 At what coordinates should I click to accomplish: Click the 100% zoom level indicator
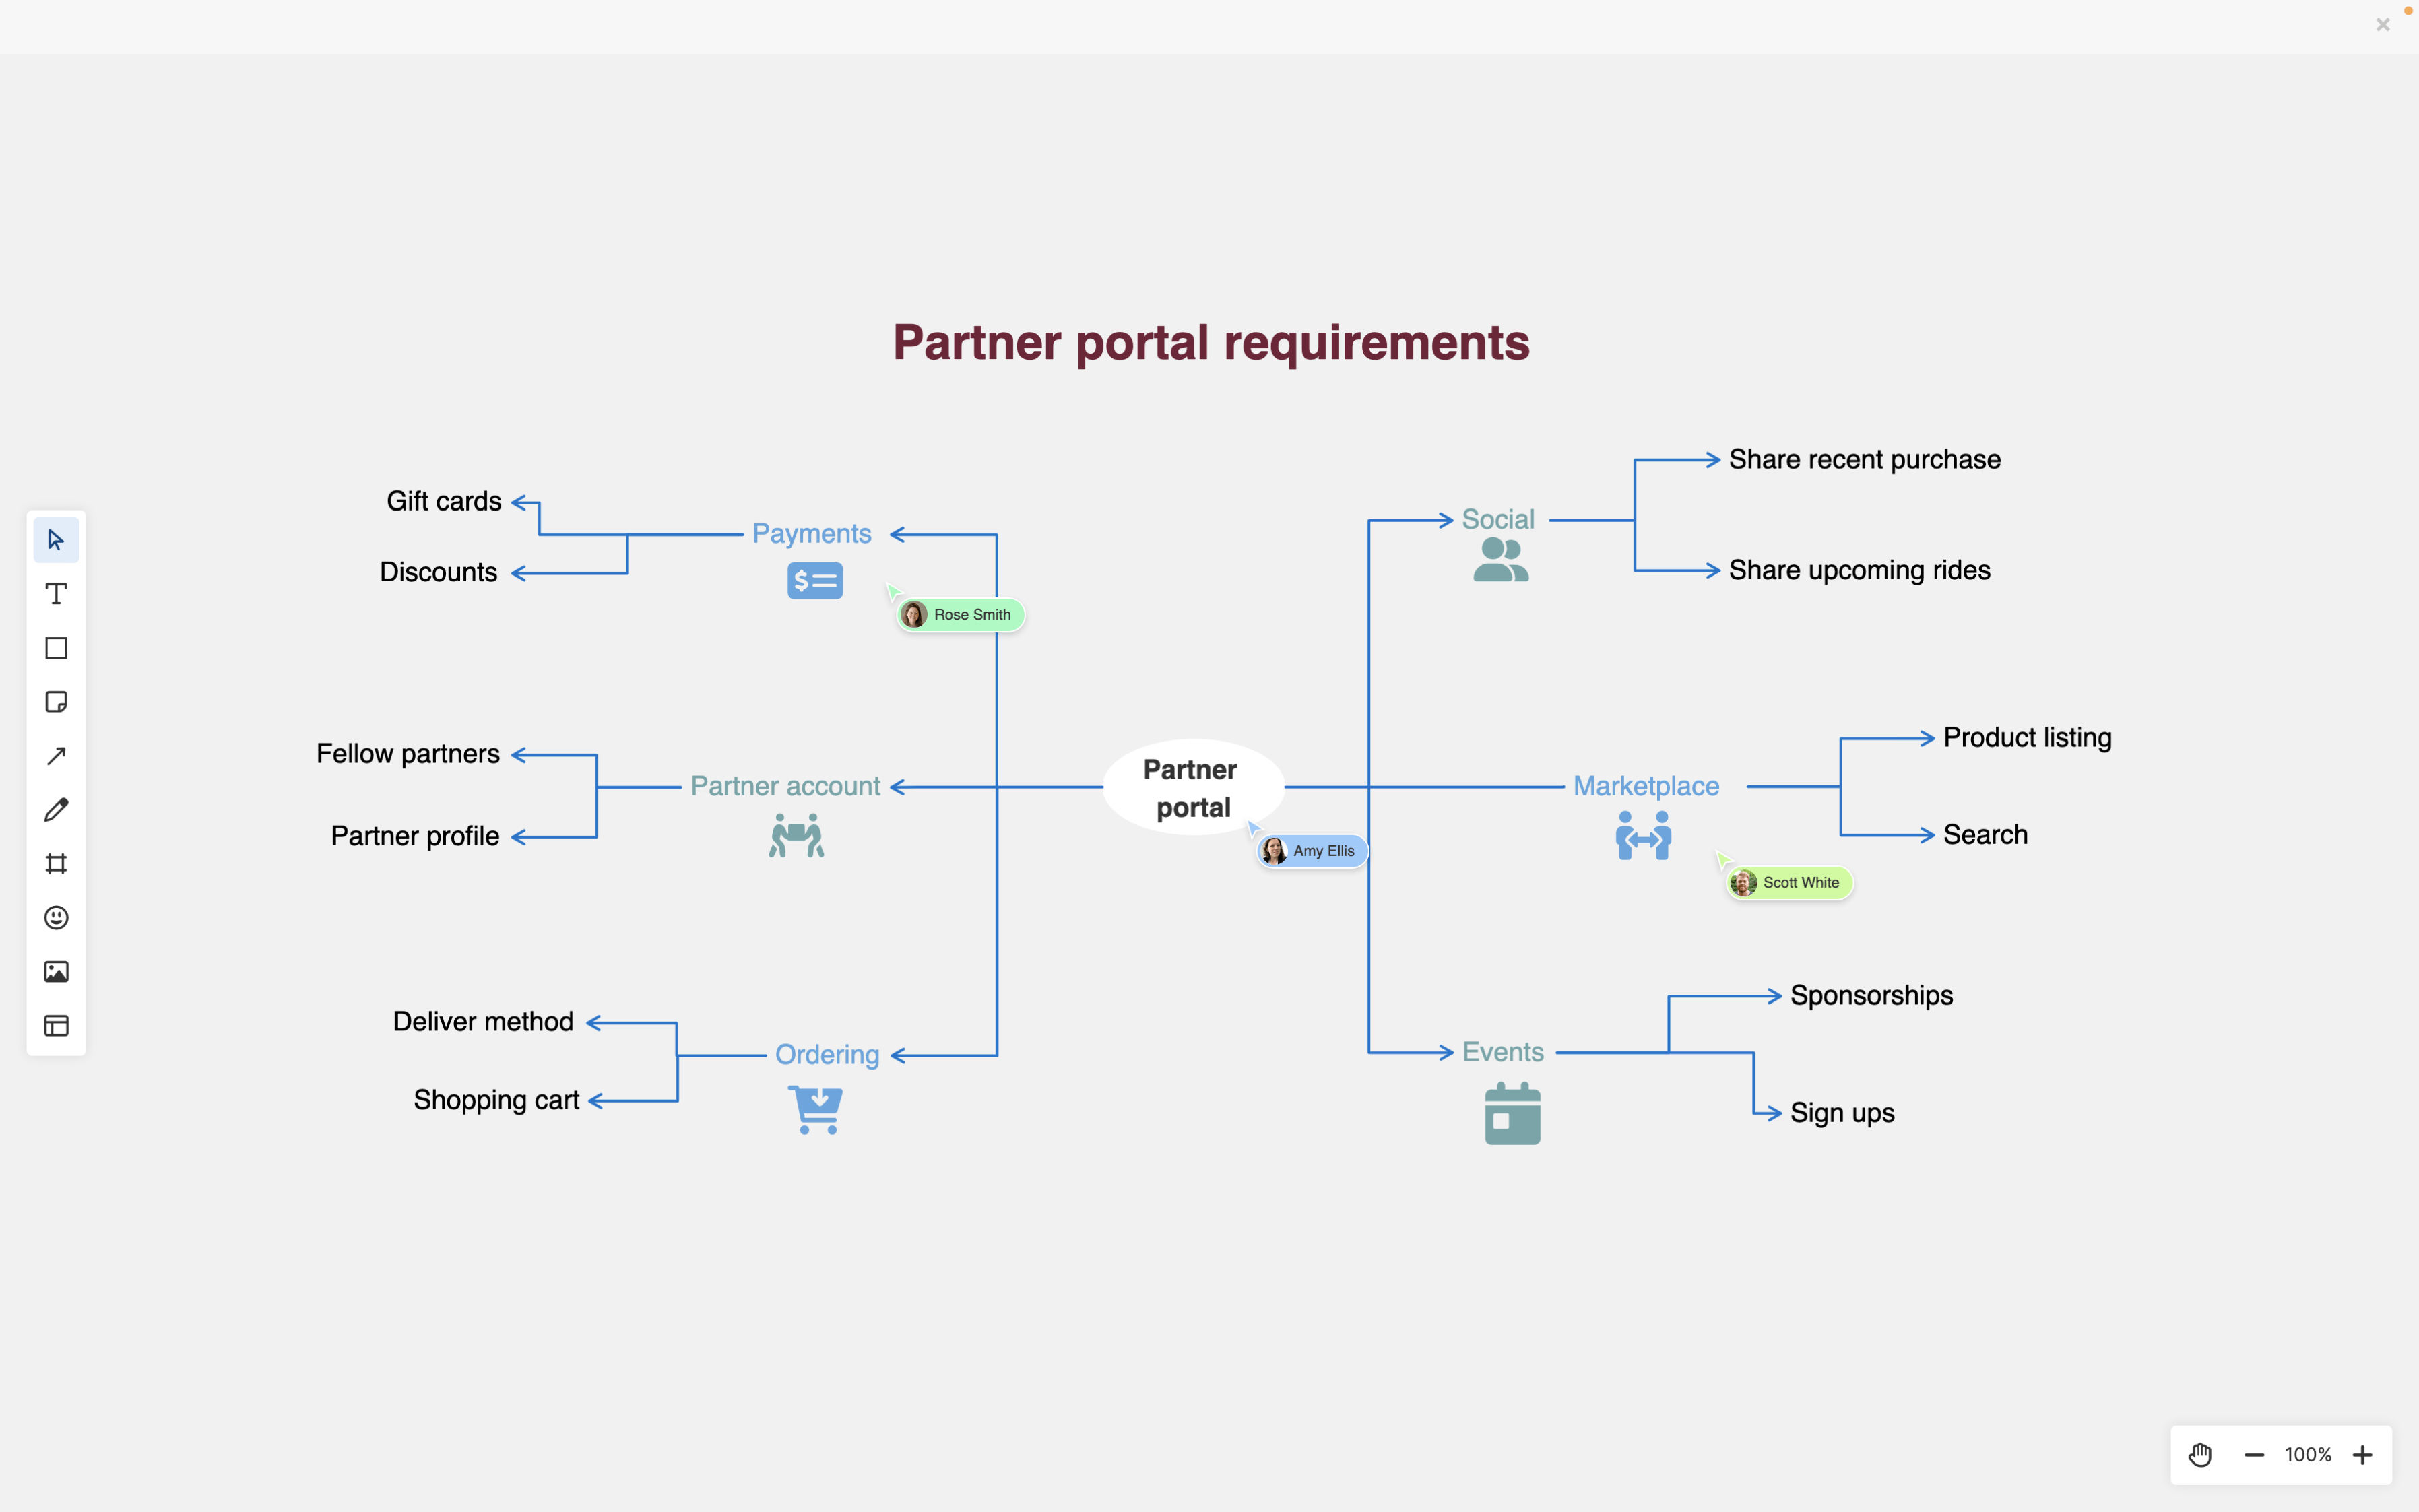pyautogui.click(x=2308, y=1455)
